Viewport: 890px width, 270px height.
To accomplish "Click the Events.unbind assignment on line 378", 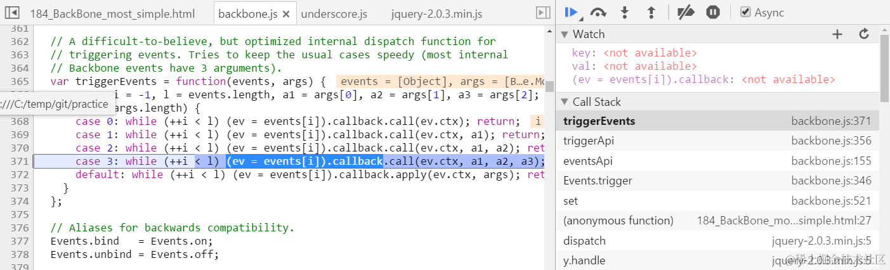I will point(134,254).
